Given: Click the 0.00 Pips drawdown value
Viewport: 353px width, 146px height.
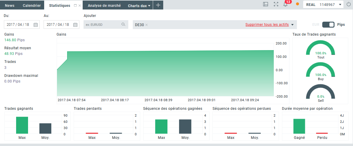Looking at the screenshot, I should pyautogui.click(x=12, y=81).
